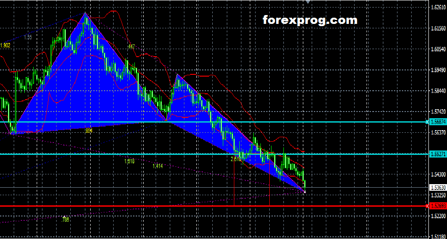The width and height of the screenshot is (447, 239).
Task: Click the .884 ratio label
Action: [x=88, y=131]
